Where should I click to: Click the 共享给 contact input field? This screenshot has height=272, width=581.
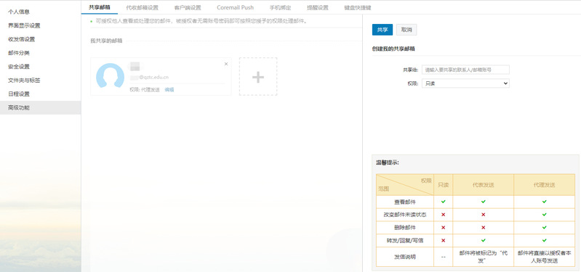click(x=465, y=70)
